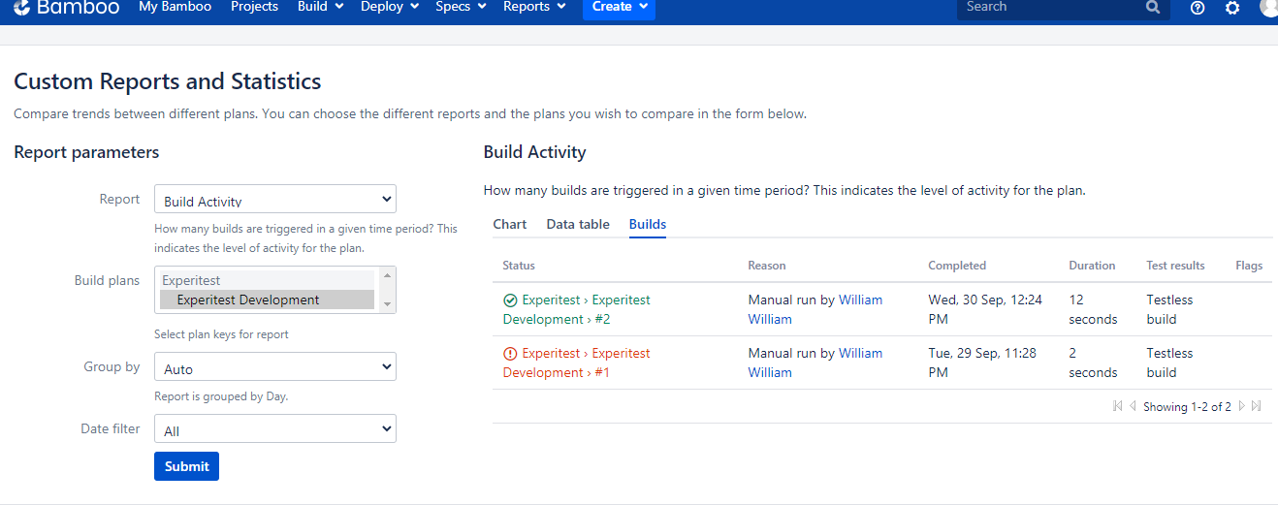
Task: Click the Custom Reports and Statistics heading
Action: (168, 81)
